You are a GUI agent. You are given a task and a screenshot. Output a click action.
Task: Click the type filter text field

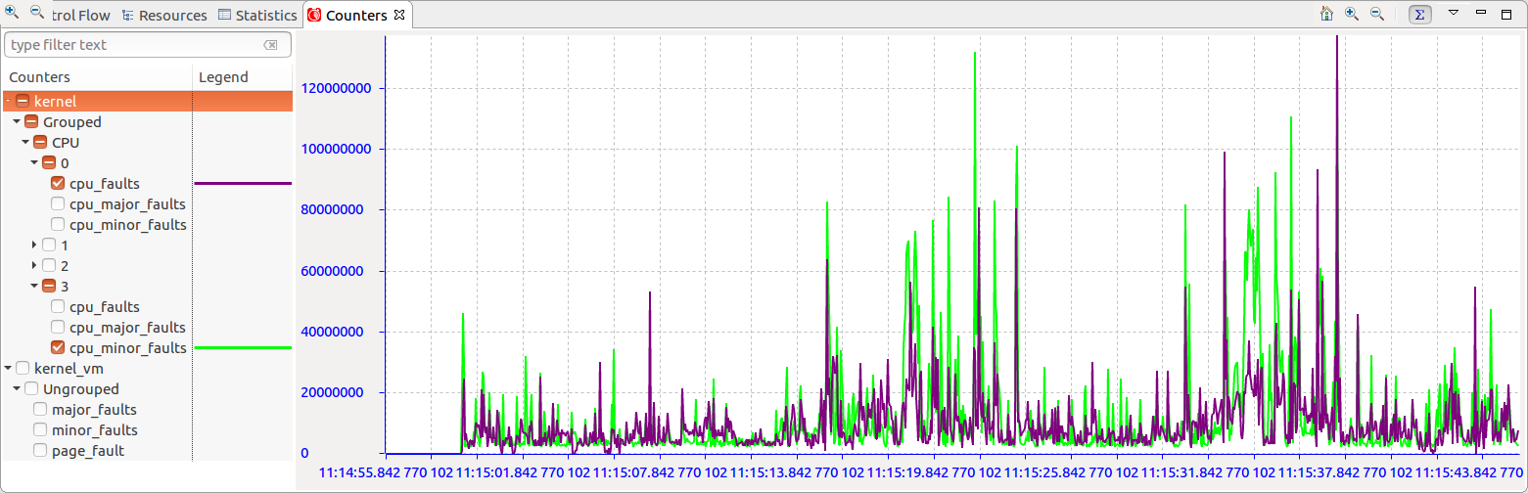tap(132, 45)
